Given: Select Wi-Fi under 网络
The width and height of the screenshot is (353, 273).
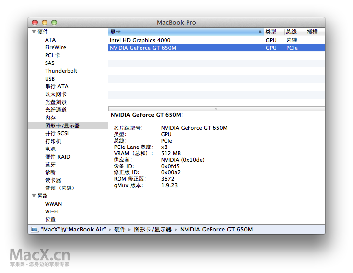Looking at the screenshot, I should 52,212.
